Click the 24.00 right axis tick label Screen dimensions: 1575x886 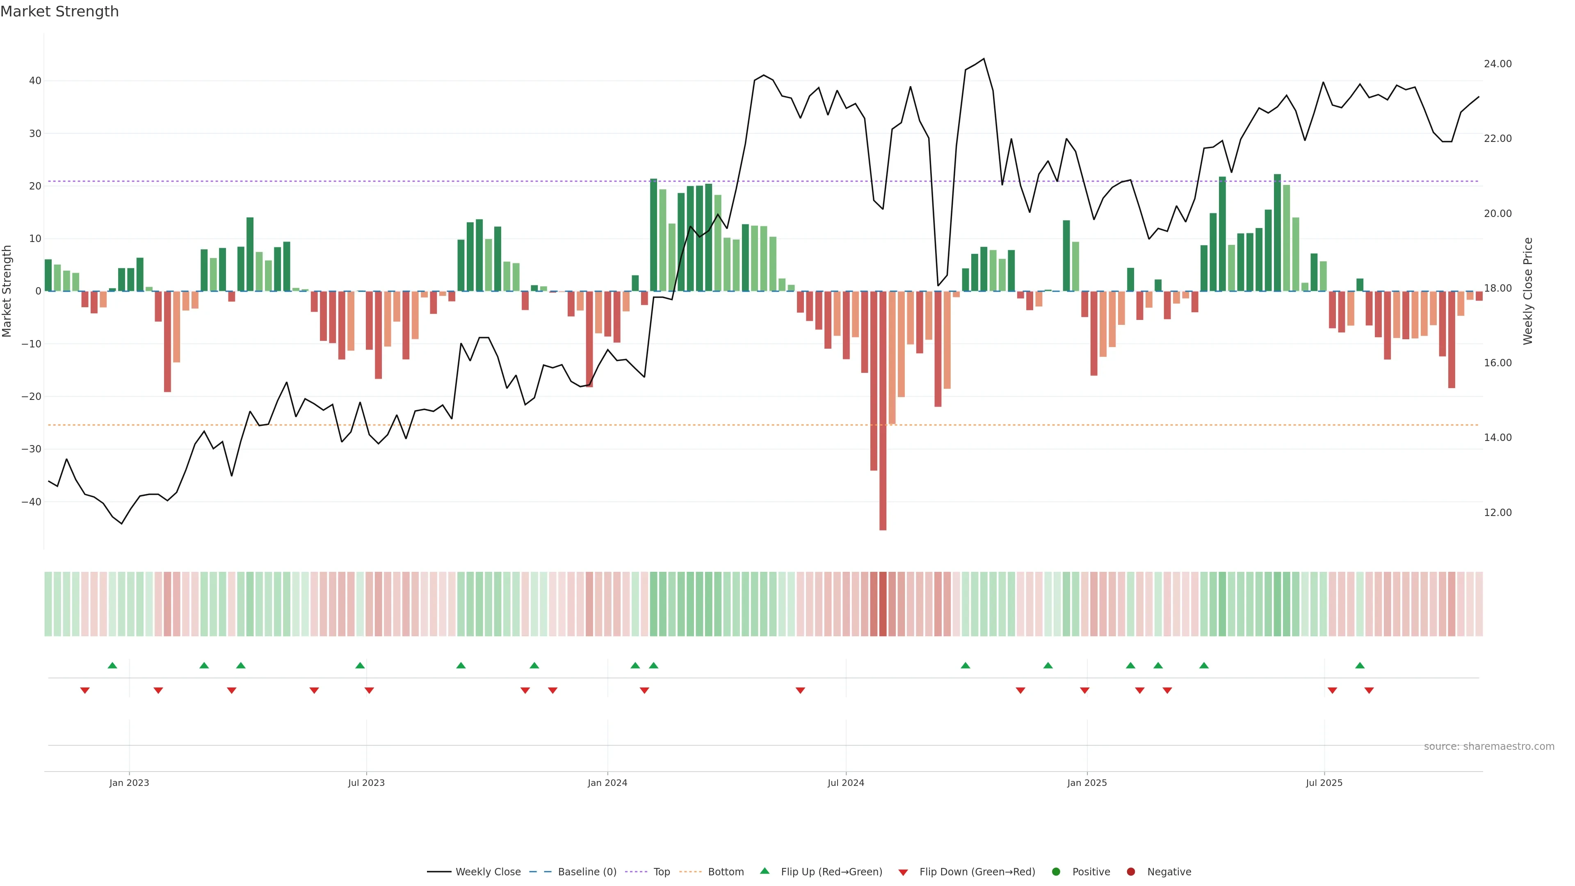pos(1497,64)
